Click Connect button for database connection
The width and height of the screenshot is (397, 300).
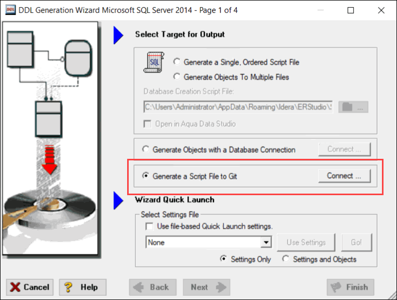(345, 149)
